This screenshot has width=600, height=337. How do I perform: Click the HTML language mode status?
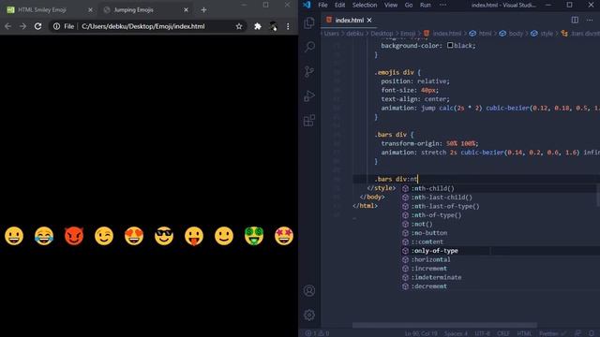(525, 333)
